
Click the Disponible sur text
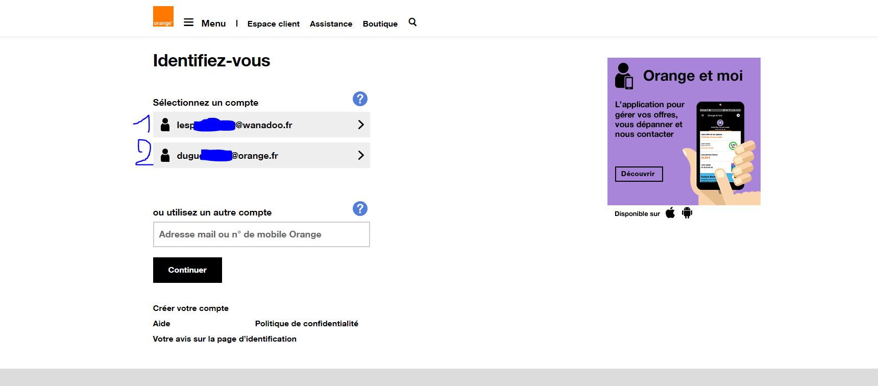tap(637, 214)
